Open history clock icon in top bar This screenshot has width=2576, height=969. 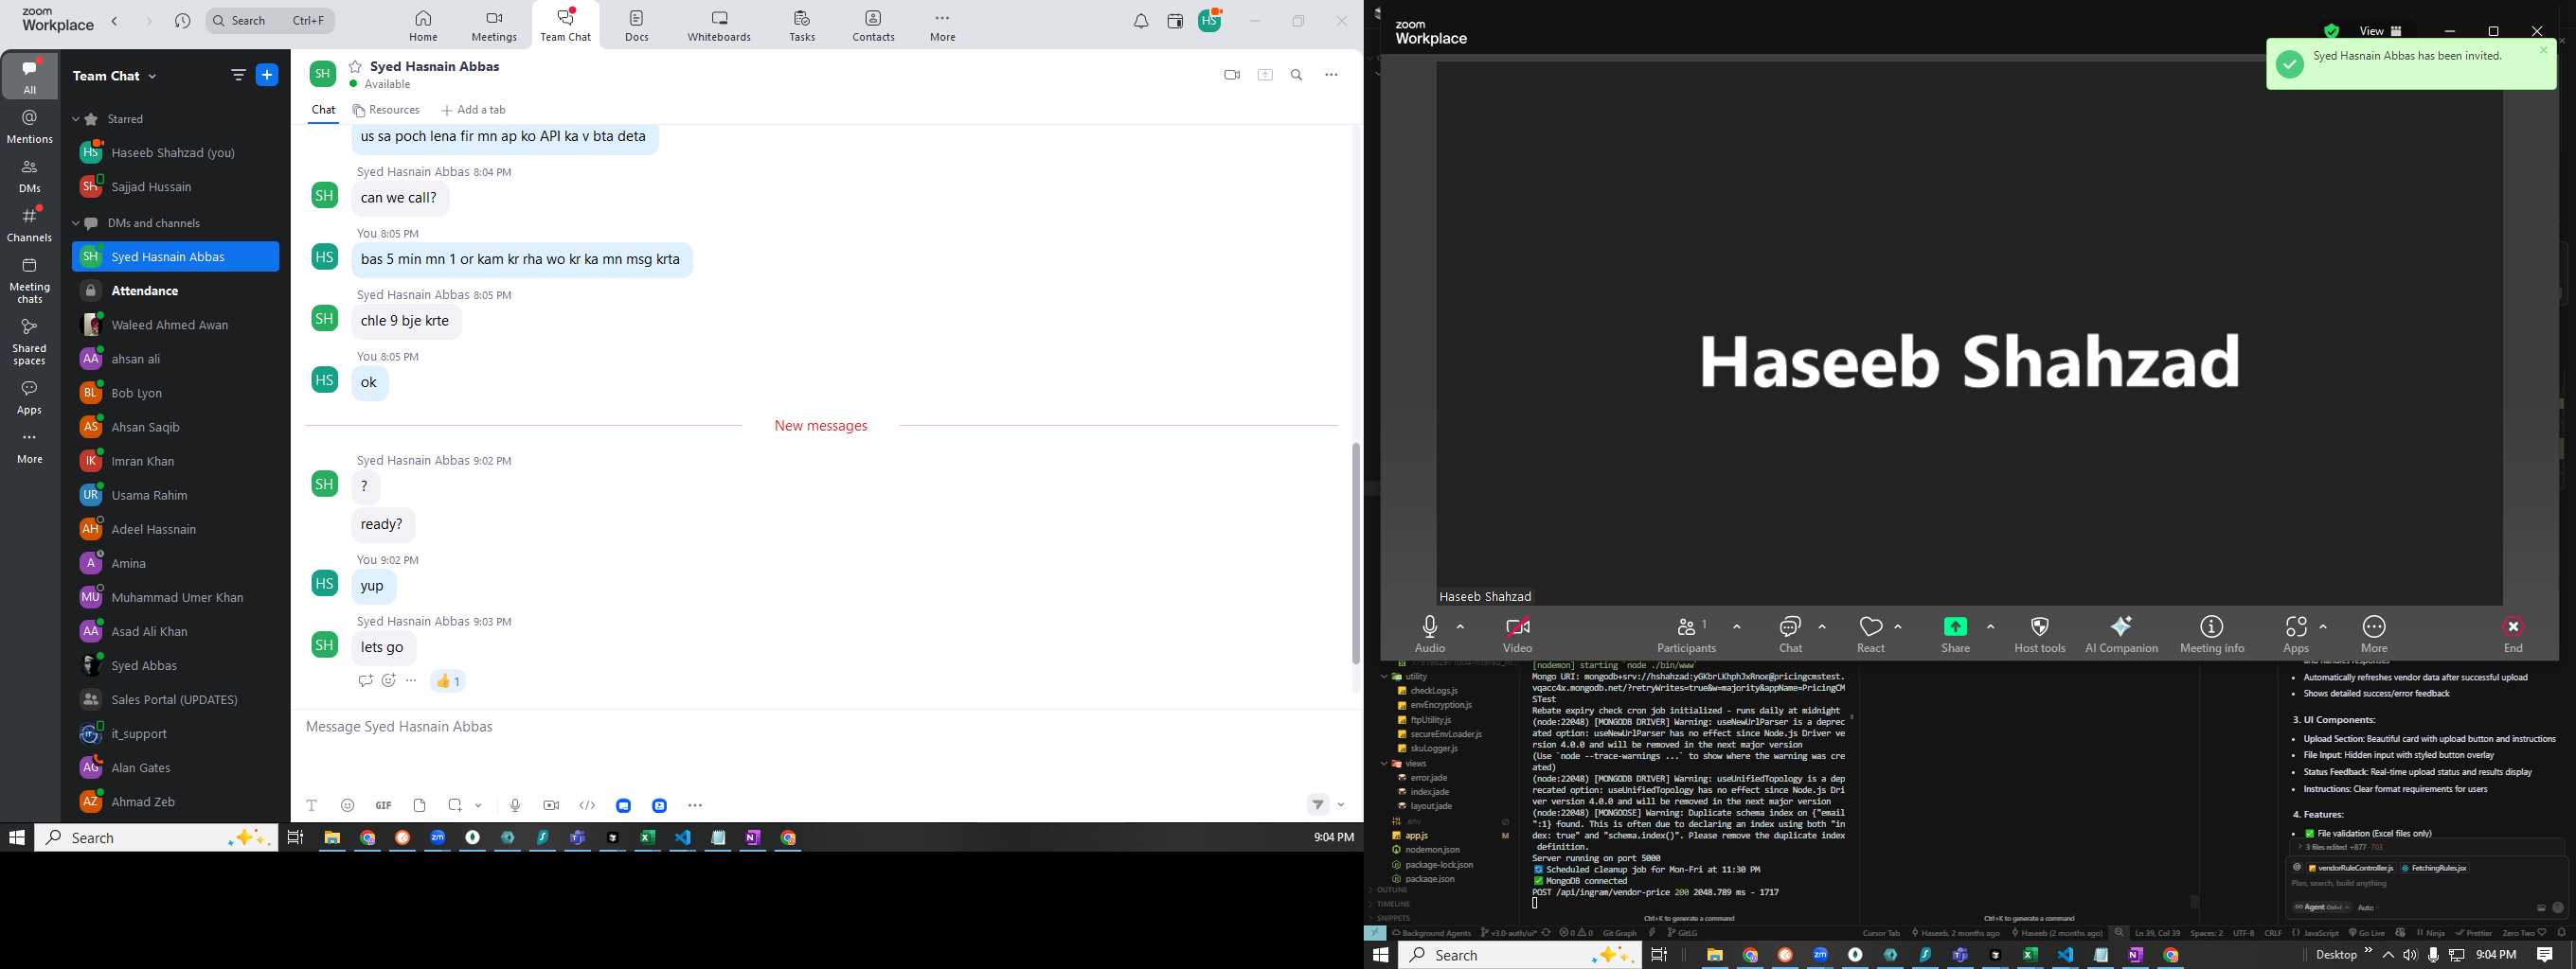[x=182, y=21]
